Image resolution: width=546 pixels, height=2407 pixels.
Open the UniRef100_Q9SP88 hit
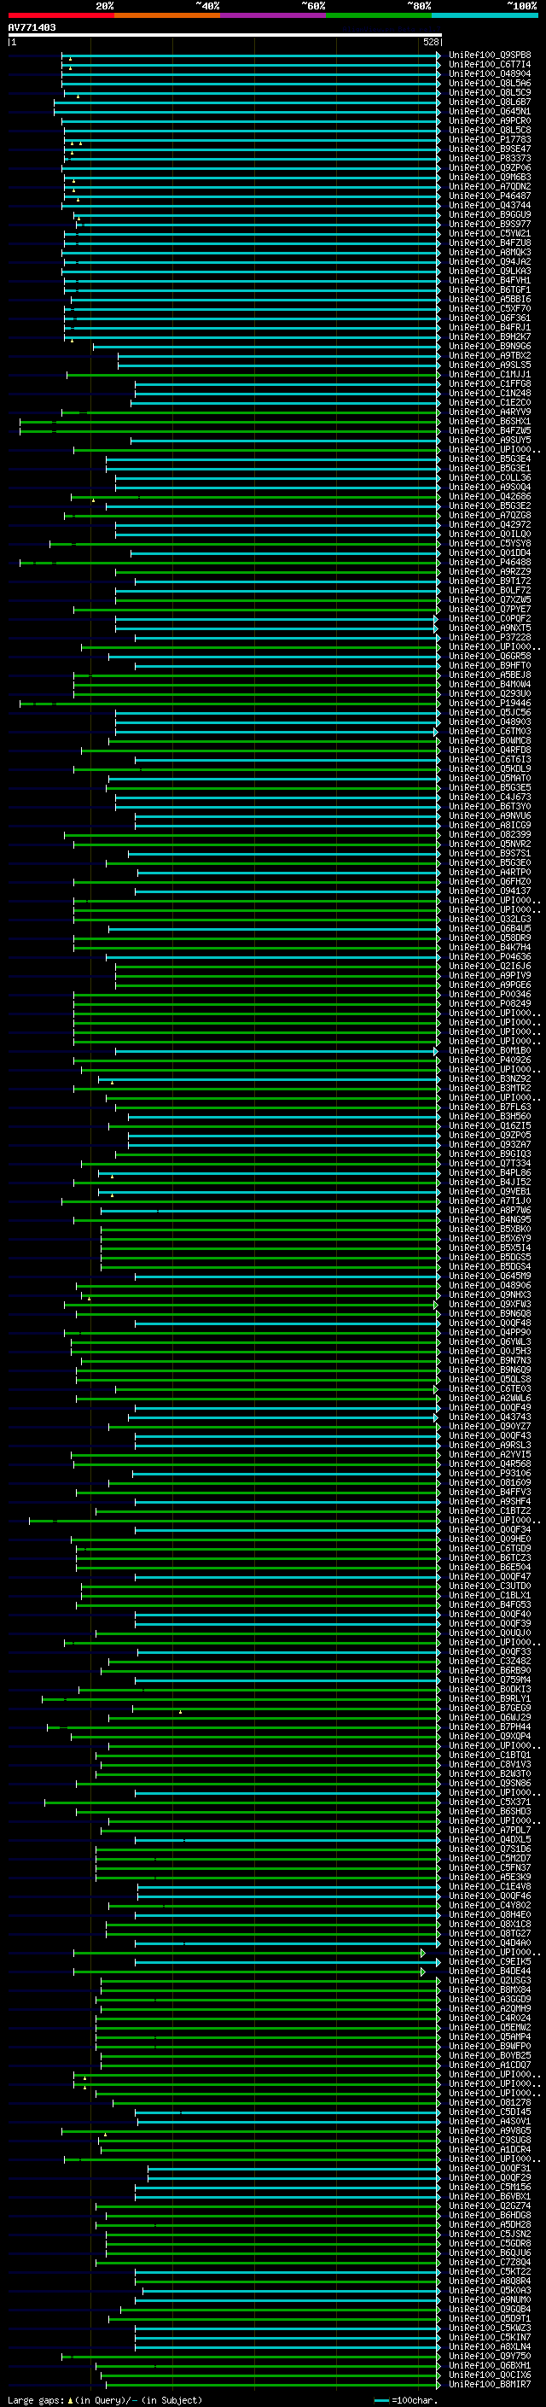pyautogui.click(x=490, y=56)
